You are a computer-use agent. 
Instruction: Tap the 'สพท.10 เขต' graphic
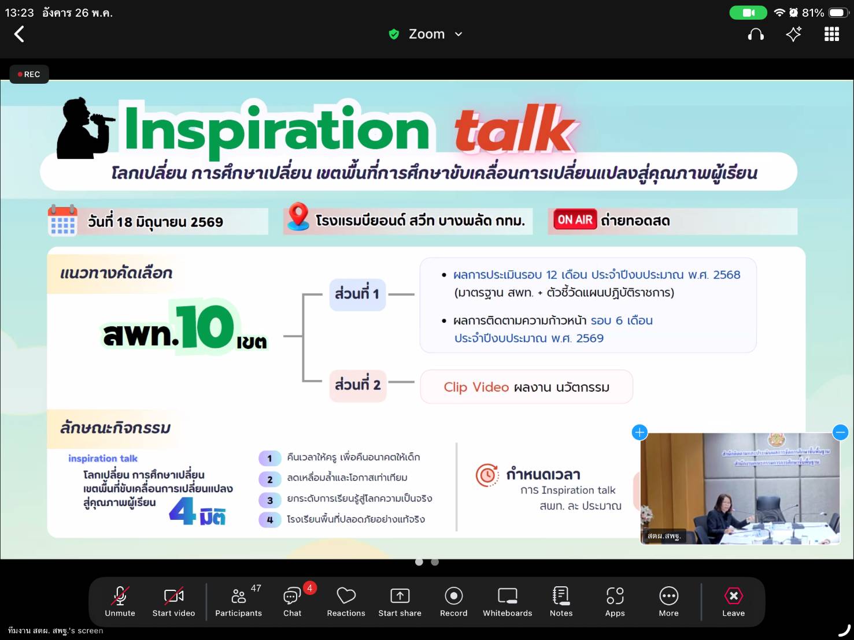pyautogui.click(x=185, y=328)
